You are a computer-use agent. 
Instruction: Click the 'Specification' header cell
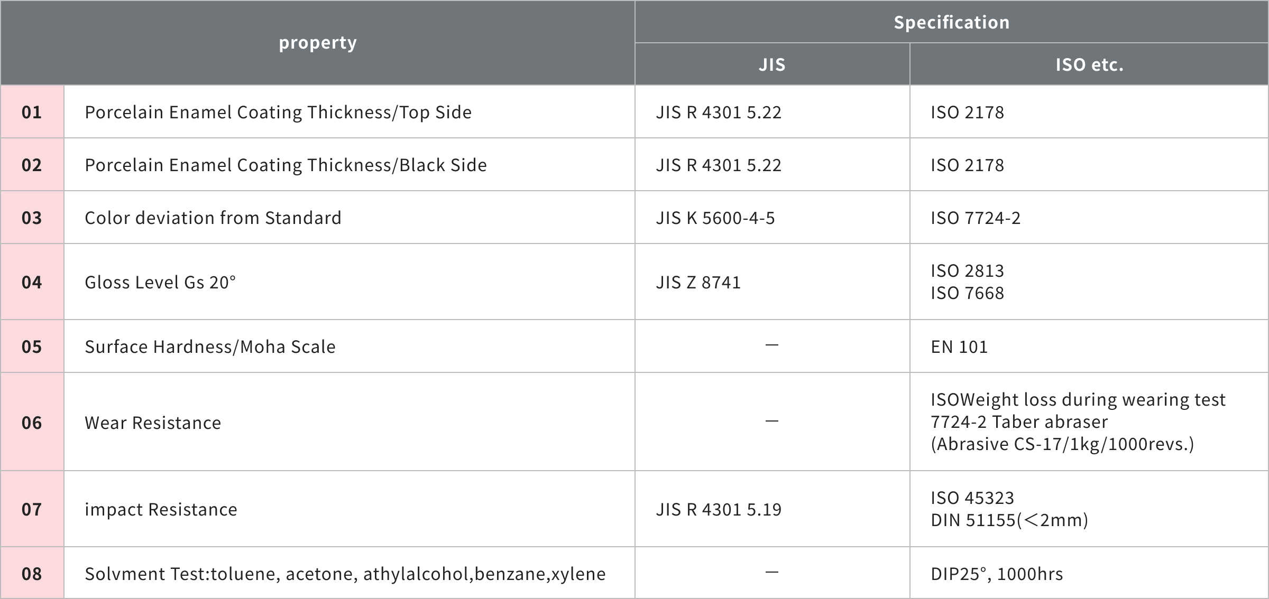[951, 22]
